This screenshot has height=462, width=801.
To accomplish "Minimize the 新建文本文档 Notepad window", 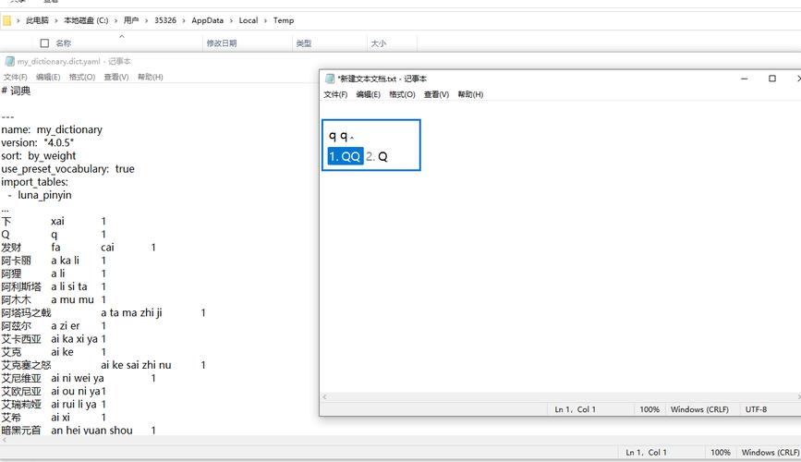I will pos(745,79).
